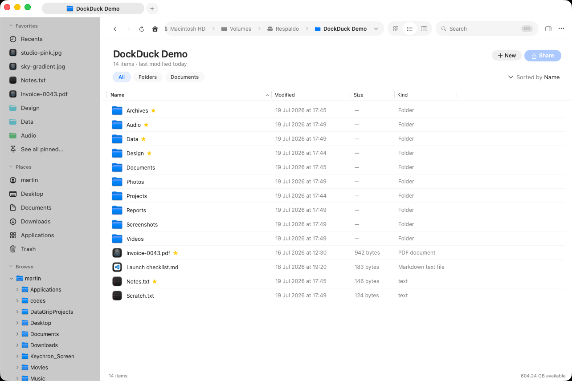Switch to list view
The height and width of the screenshot is (381, 572).
tap(410, 29)
